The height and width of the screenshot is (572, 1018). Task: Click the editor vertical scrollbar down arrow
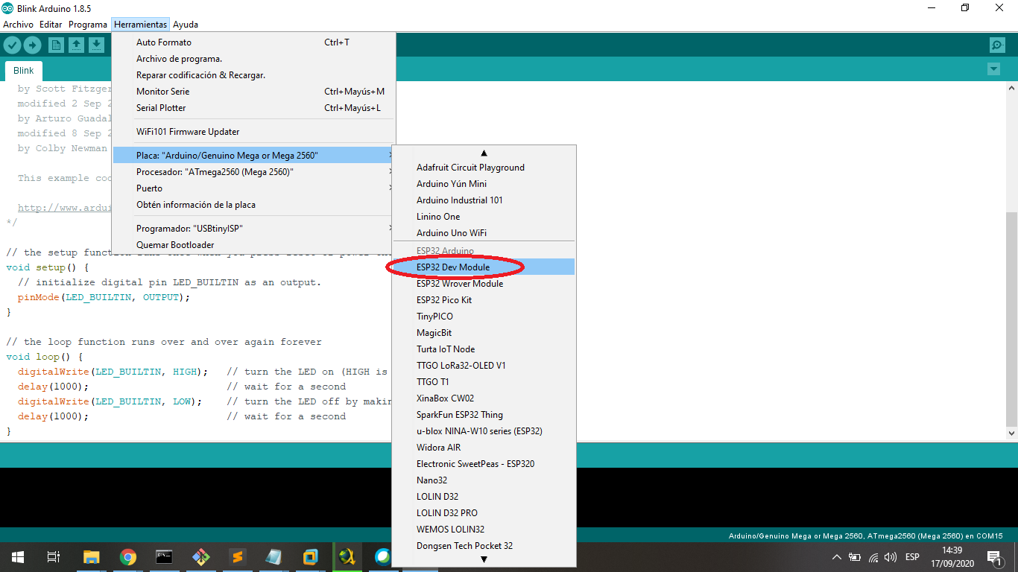pyautogui.click(x=1011, y=433)
